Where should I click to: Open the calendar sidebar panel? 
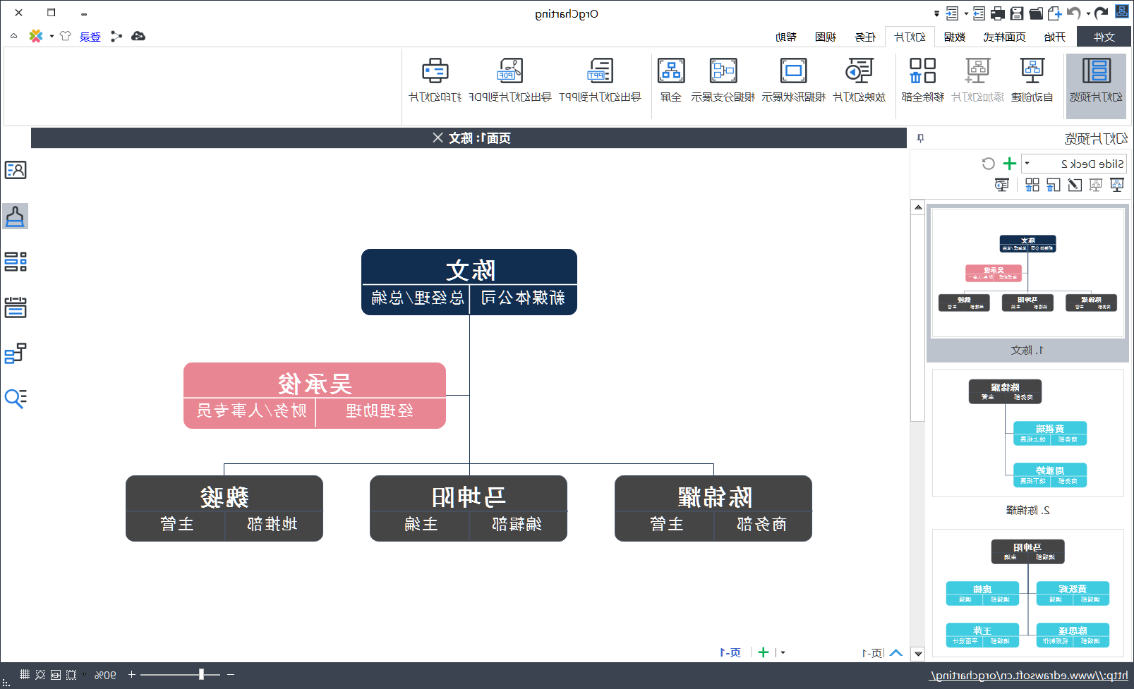click(16, 307)
